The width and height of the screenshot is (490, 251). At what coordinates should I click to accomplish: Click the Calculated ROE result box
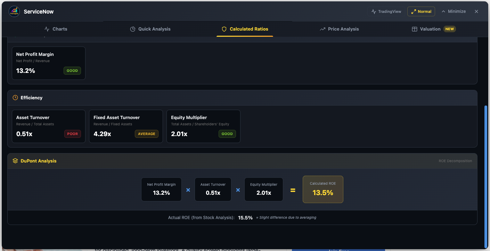click(323, 189)
